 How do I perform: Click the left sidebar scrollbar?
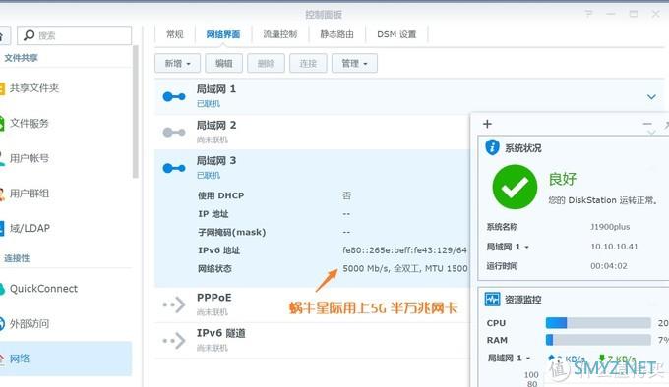[136, 112]
